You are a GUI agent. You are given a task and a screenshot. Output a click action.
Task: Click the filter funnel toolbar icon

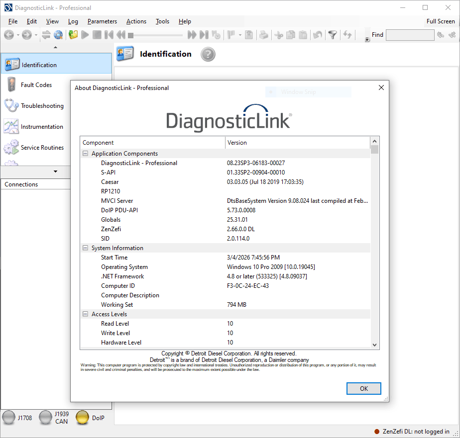[332, 35]
